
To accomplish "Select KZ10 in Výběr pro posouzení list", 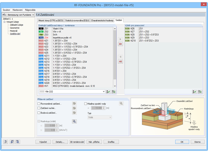I will pos(164,41).
